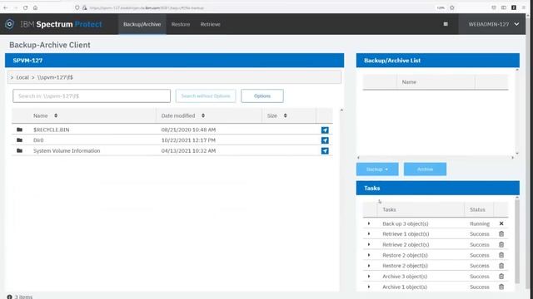Switch to Retrieve tab
533x299 pixels.
(210, 24)
